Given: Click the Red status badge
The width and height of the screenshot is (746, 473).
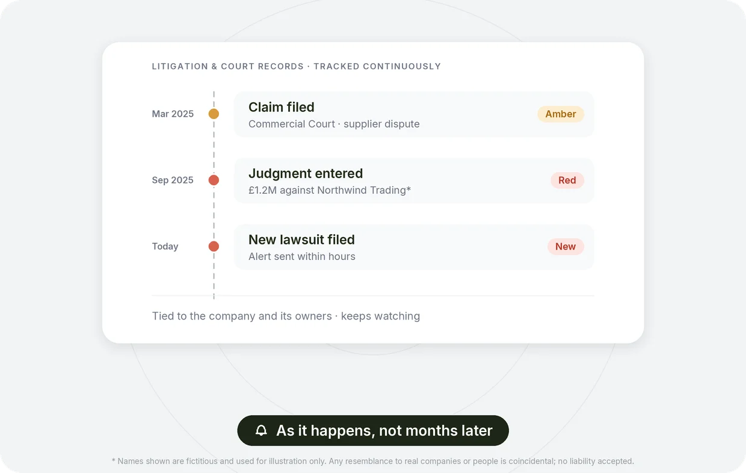Looking at the screenshot, I should 567,180.
